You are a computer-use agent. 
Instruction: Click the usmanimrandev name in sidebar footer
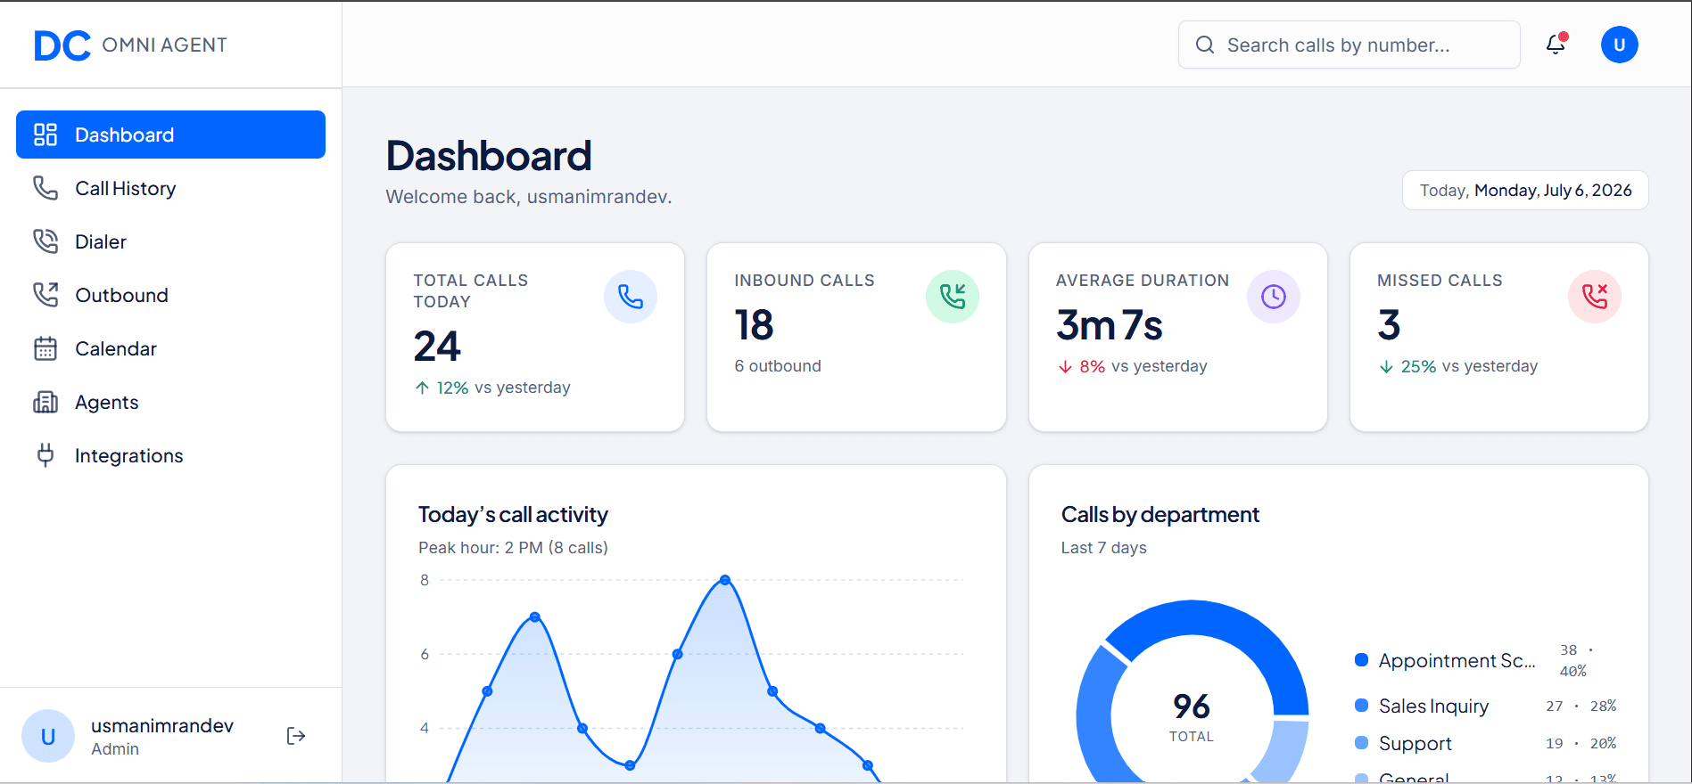[x=162, y=726]
